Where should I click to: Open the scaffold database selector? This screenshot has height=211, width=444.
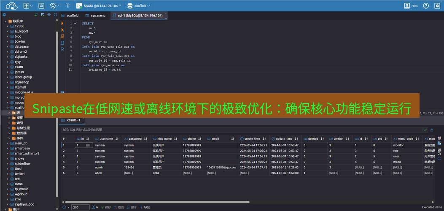pyautogui.click(x=139, y=5)
